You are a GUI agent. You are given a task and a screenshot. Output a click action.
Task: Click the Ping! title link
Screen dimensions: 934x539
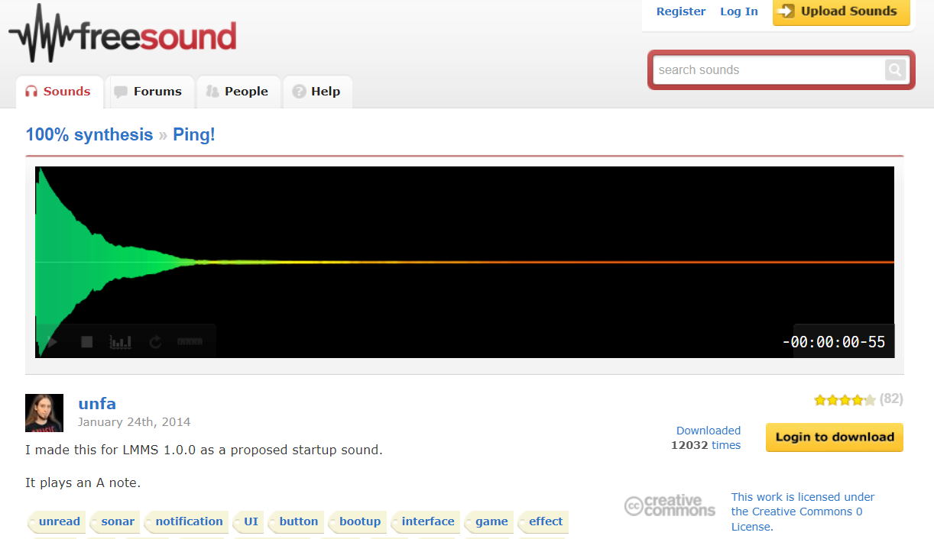pyautogui.click(x=194, y=135)
